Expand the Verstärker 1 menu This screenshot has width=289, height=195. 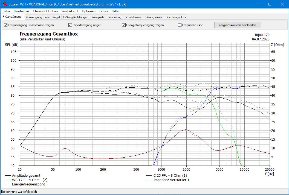(x=70, y=11)
